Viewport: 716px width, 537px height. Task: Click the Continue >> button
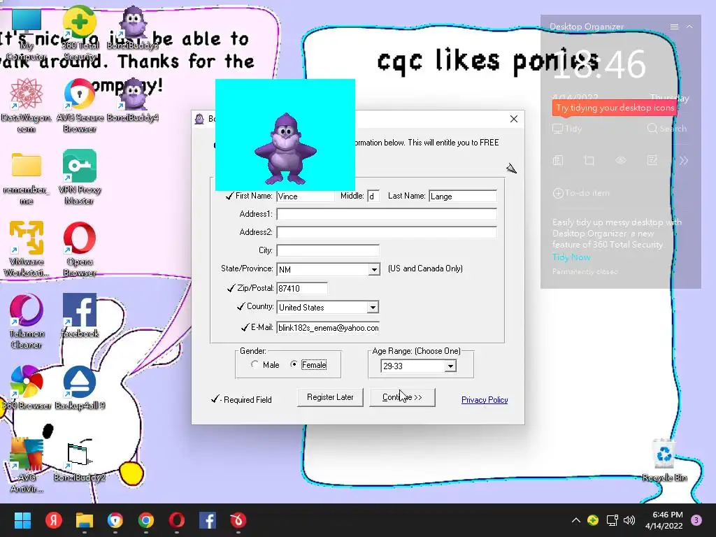[402, 397]
